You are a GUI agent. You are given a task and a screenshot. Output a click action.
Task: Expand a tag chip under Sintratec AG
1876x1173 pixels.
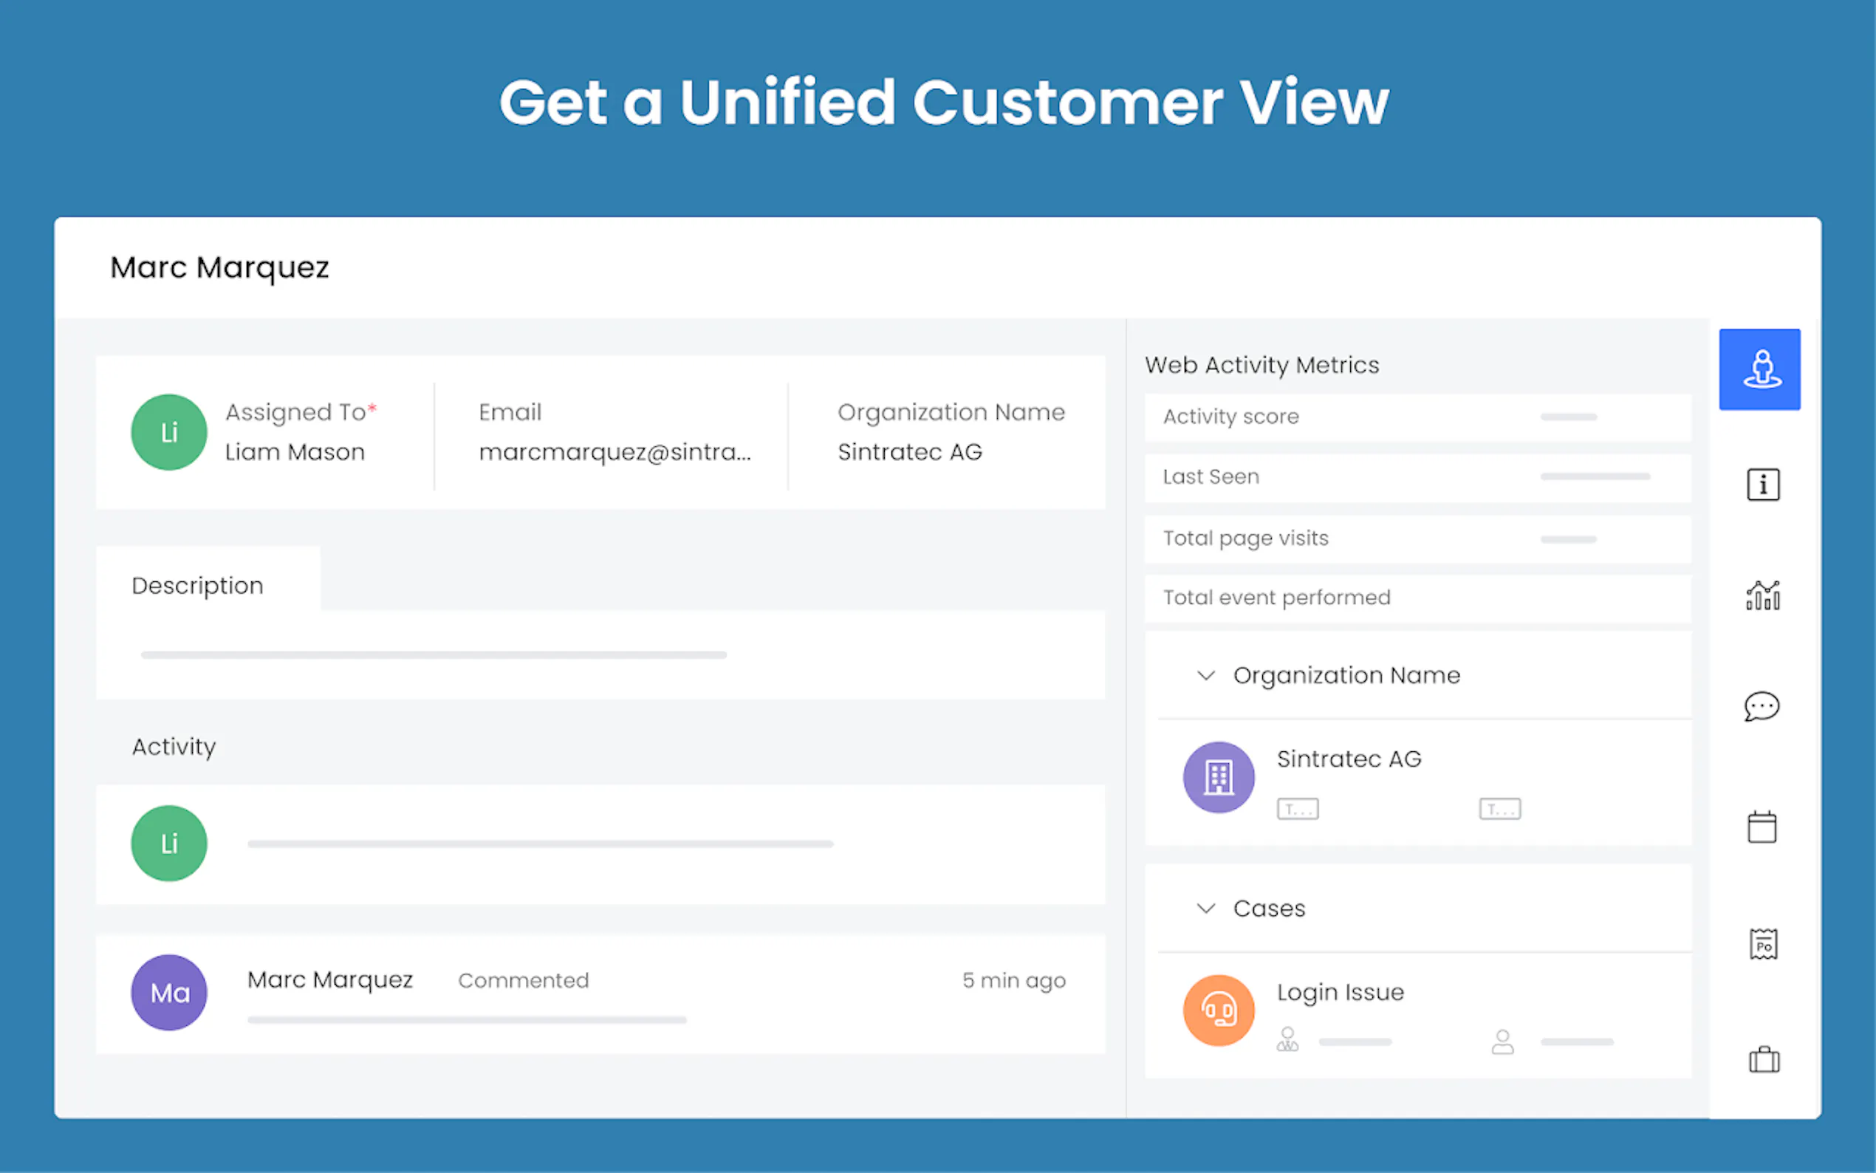coord(1297,808)
